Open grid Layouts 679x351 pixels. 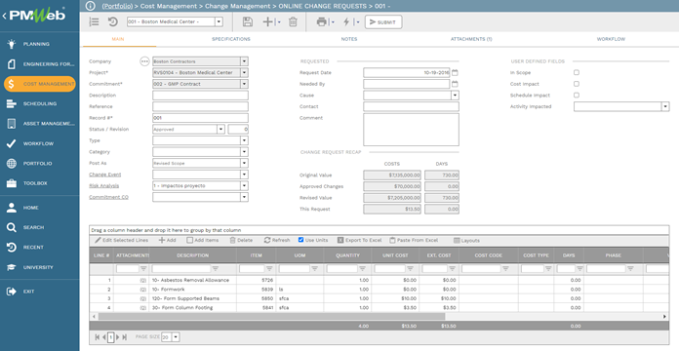(x=466, y=240)
